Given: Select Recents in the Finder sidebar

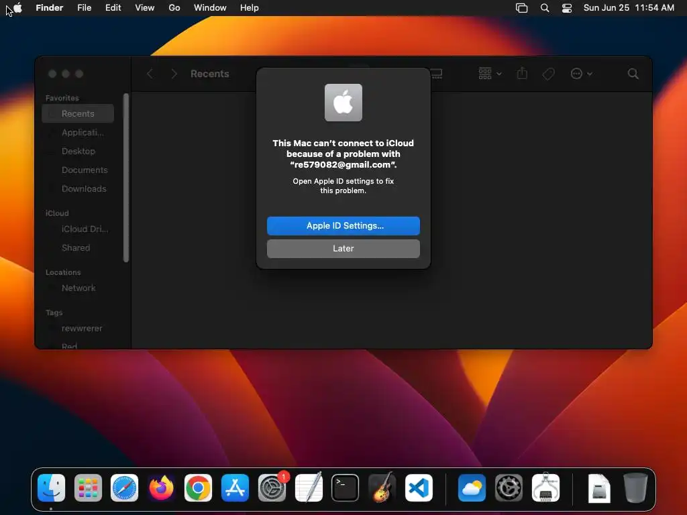Looking at the screenshot, I should pyautogui.click(x=78, y=113).
